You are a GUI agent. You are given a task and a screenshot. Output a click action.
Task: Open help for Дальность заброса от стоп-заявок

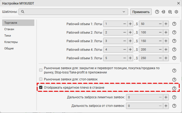[174, 106]
